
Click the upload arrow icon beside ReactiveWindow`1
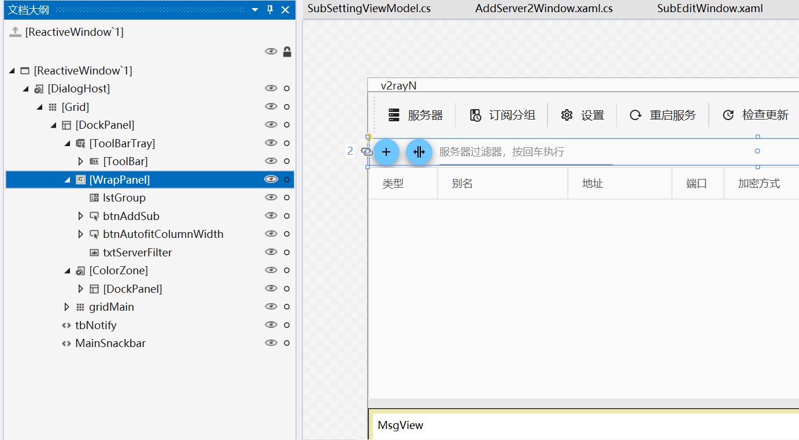(x=15, y=32)
